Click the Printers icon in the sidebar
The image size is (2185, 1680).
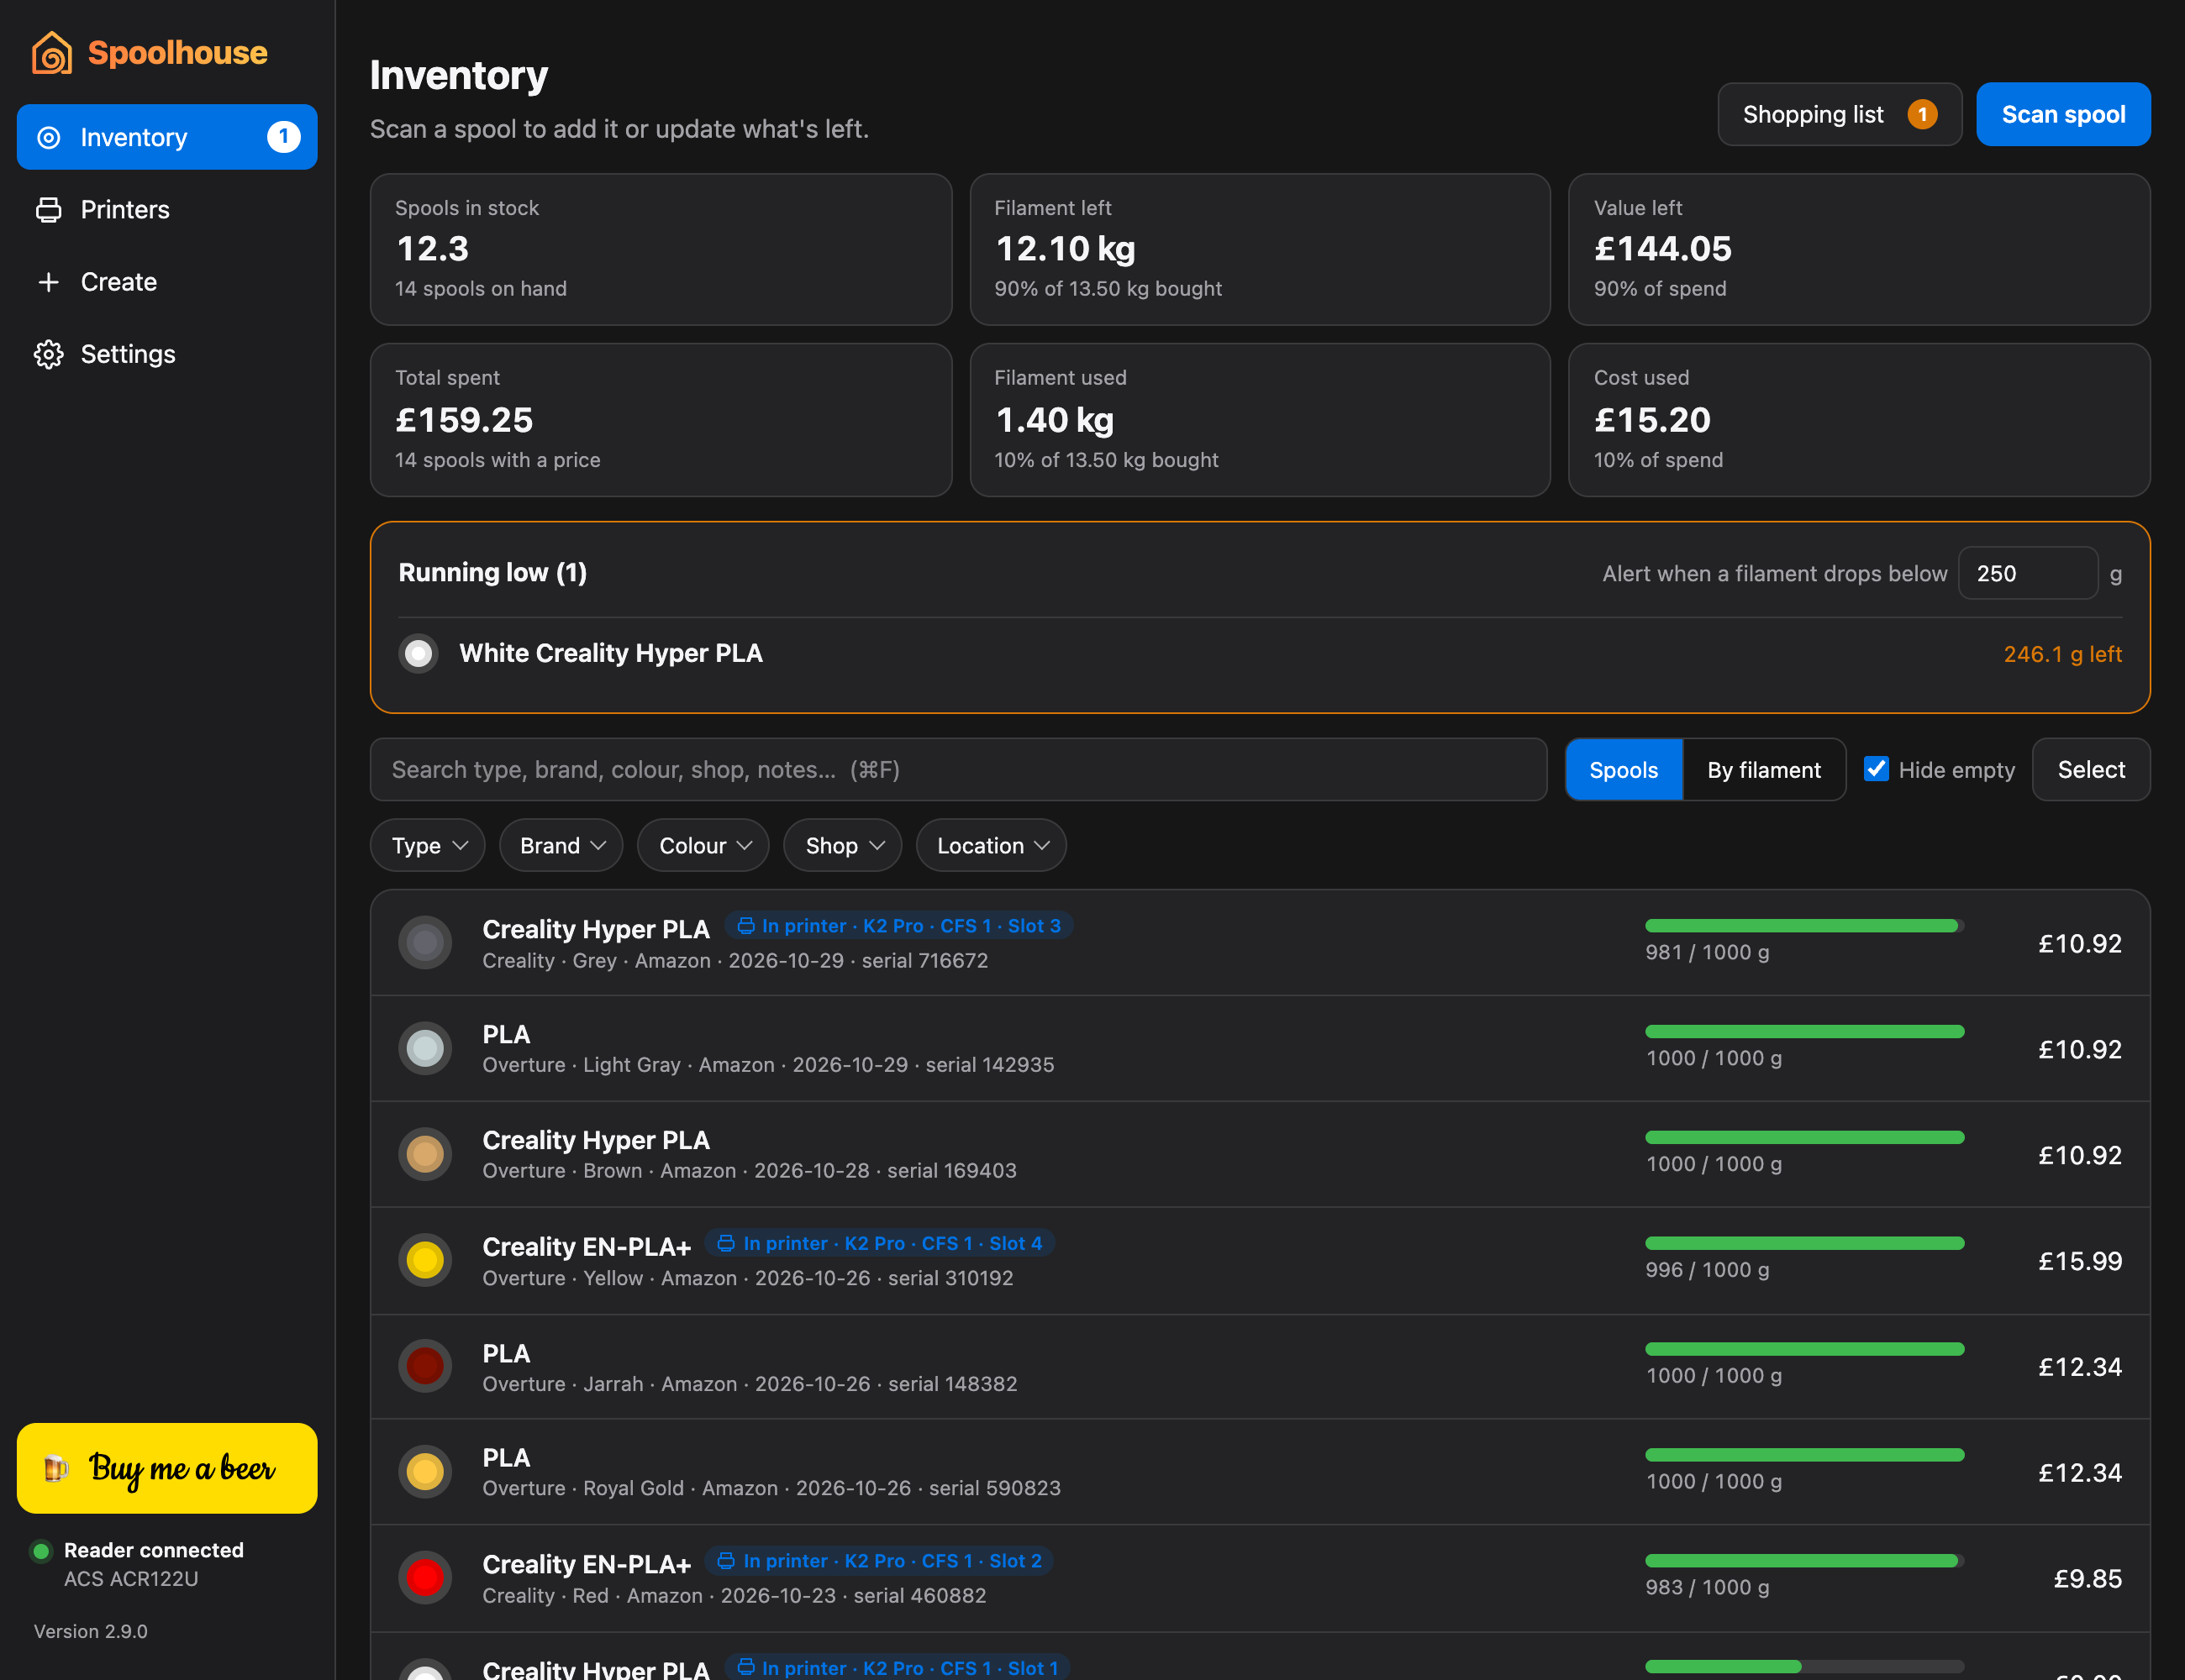(48, 209)
